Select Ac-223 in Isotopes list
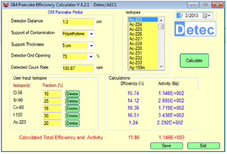The width and height of the screenshot is (227, 154). pos(143,19)
